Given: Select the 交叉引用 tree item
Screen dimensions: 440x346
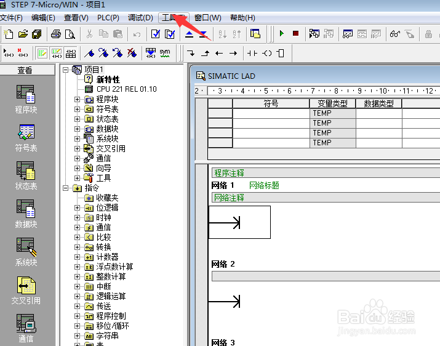Looking at the screenshot, I should (111, 148).
